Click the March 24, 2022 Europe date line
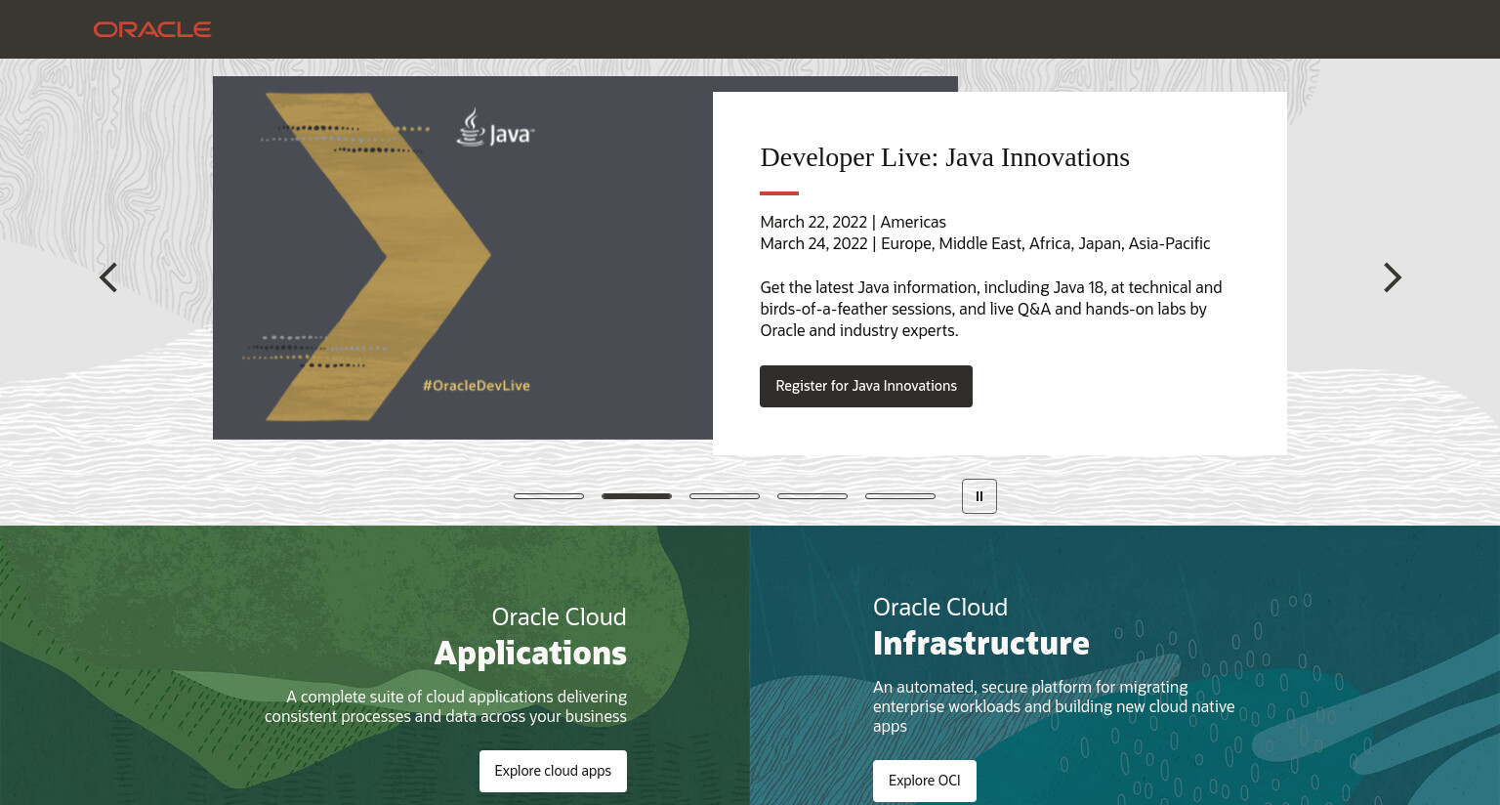Viewport: 1500px width, 805px height. point(985,243)
